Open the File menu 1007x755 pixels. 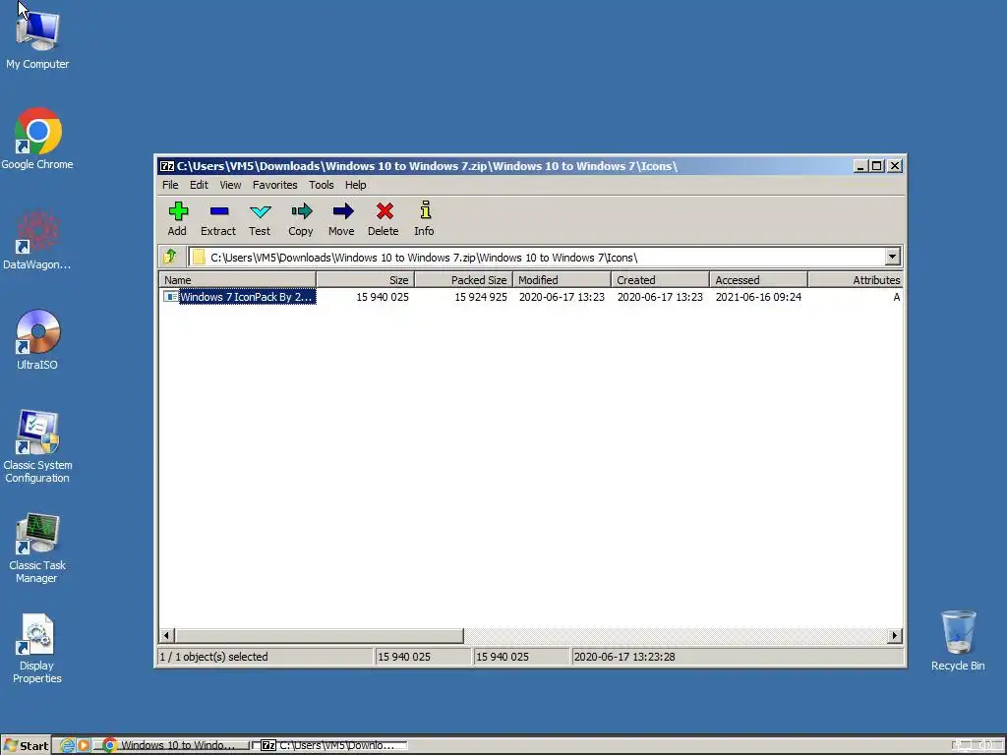170,185
